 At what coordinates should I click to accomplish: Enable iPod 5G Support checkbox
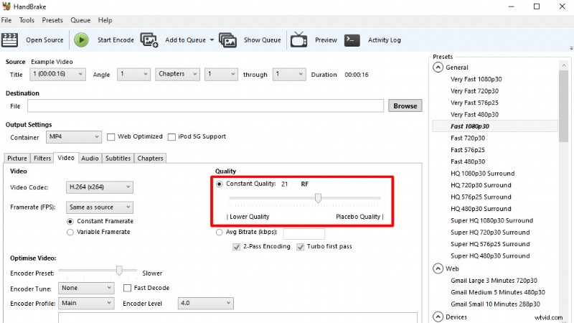pos(171,137)
